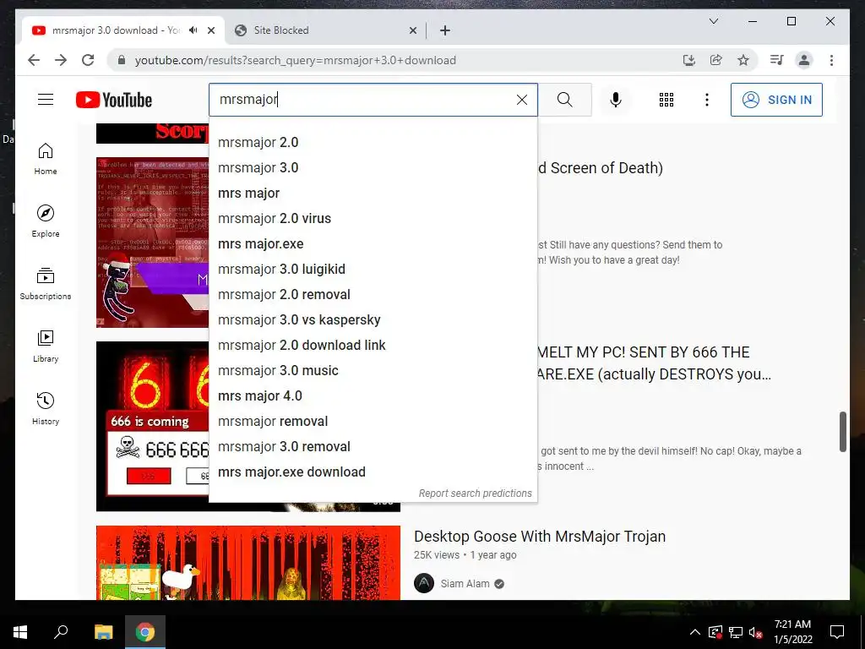
Task: Open taskbar volume control
Action: [x=755, y=632]
